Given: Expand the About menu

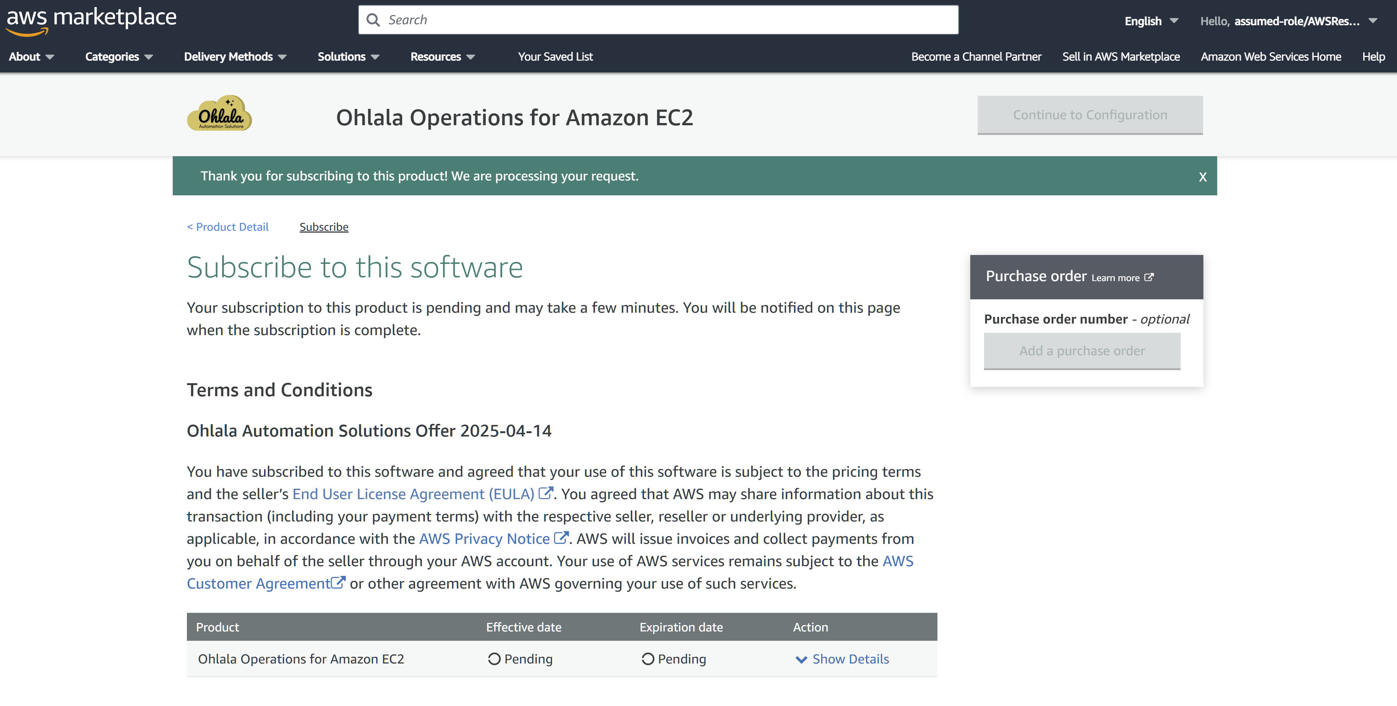Looking at the screenshot, I should coord(31,56).
